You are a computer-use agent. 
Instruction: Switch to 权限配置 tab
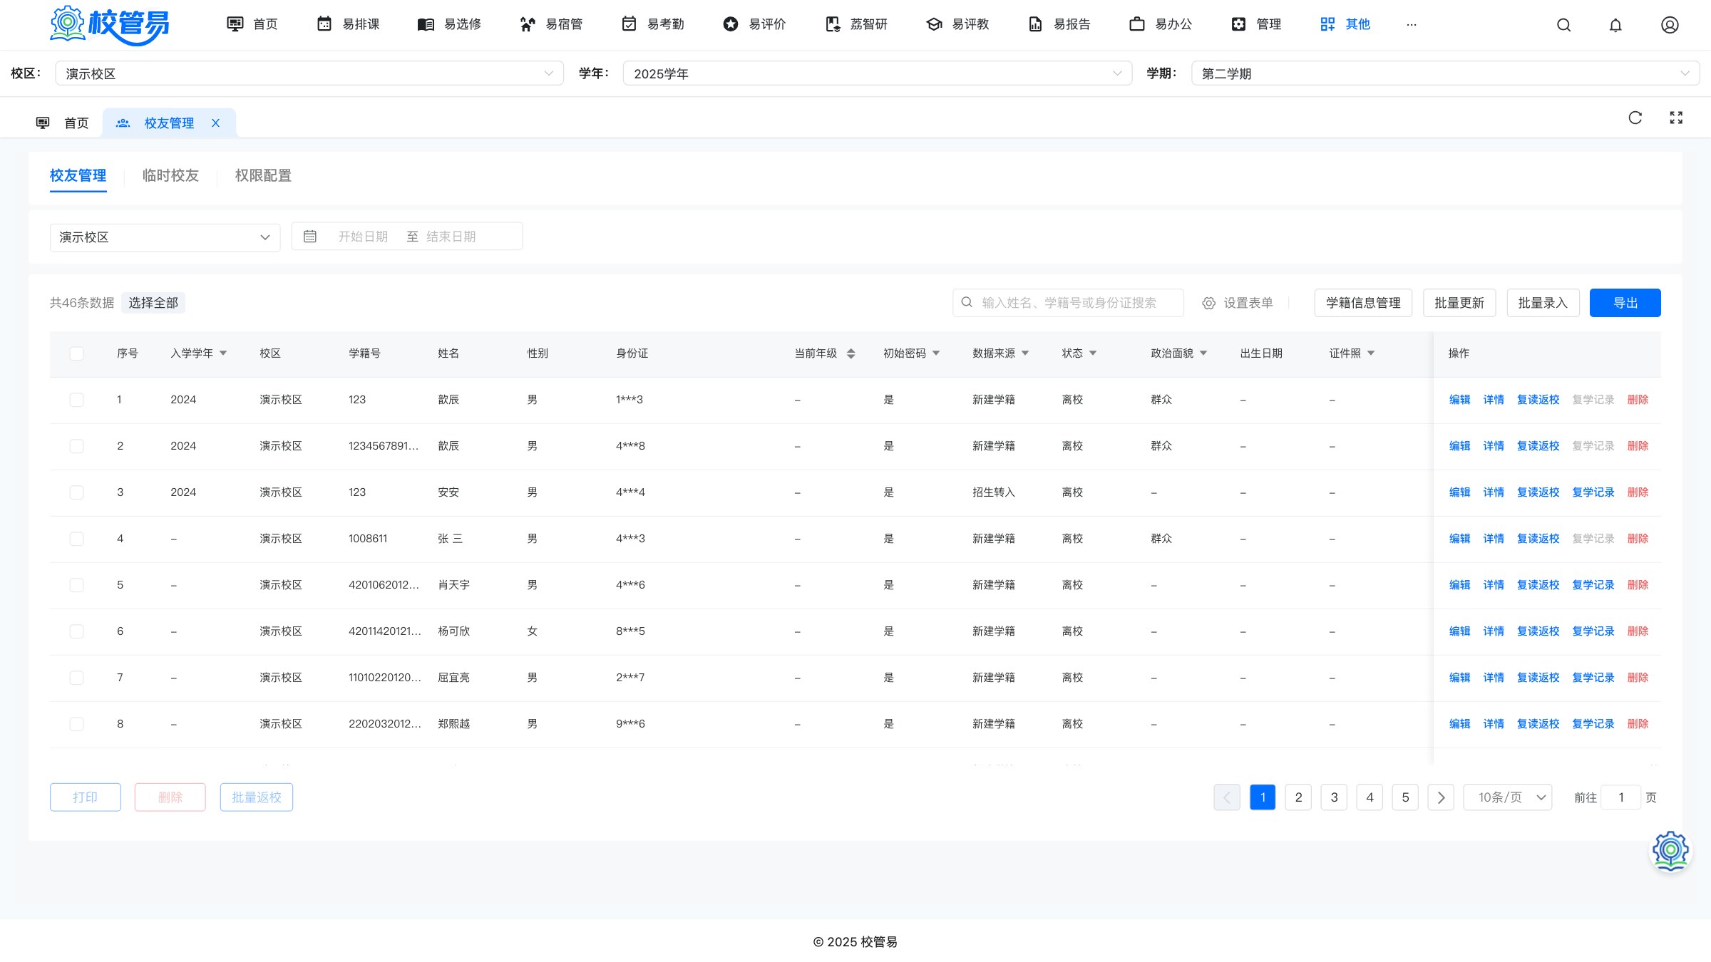click(x=263, y=175)
